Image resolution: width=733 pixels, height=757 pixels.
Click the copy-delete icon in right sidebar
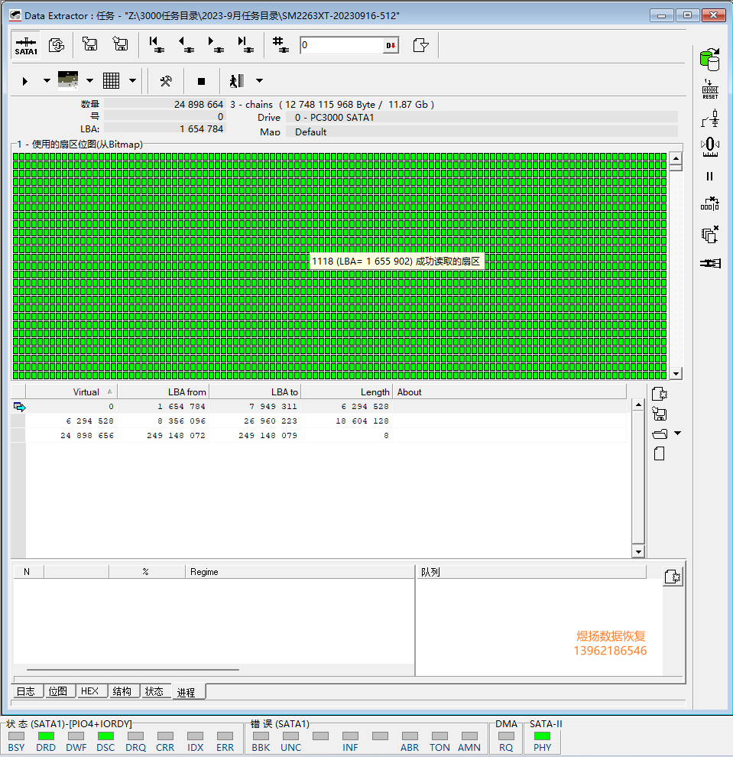tap(710, 234)
